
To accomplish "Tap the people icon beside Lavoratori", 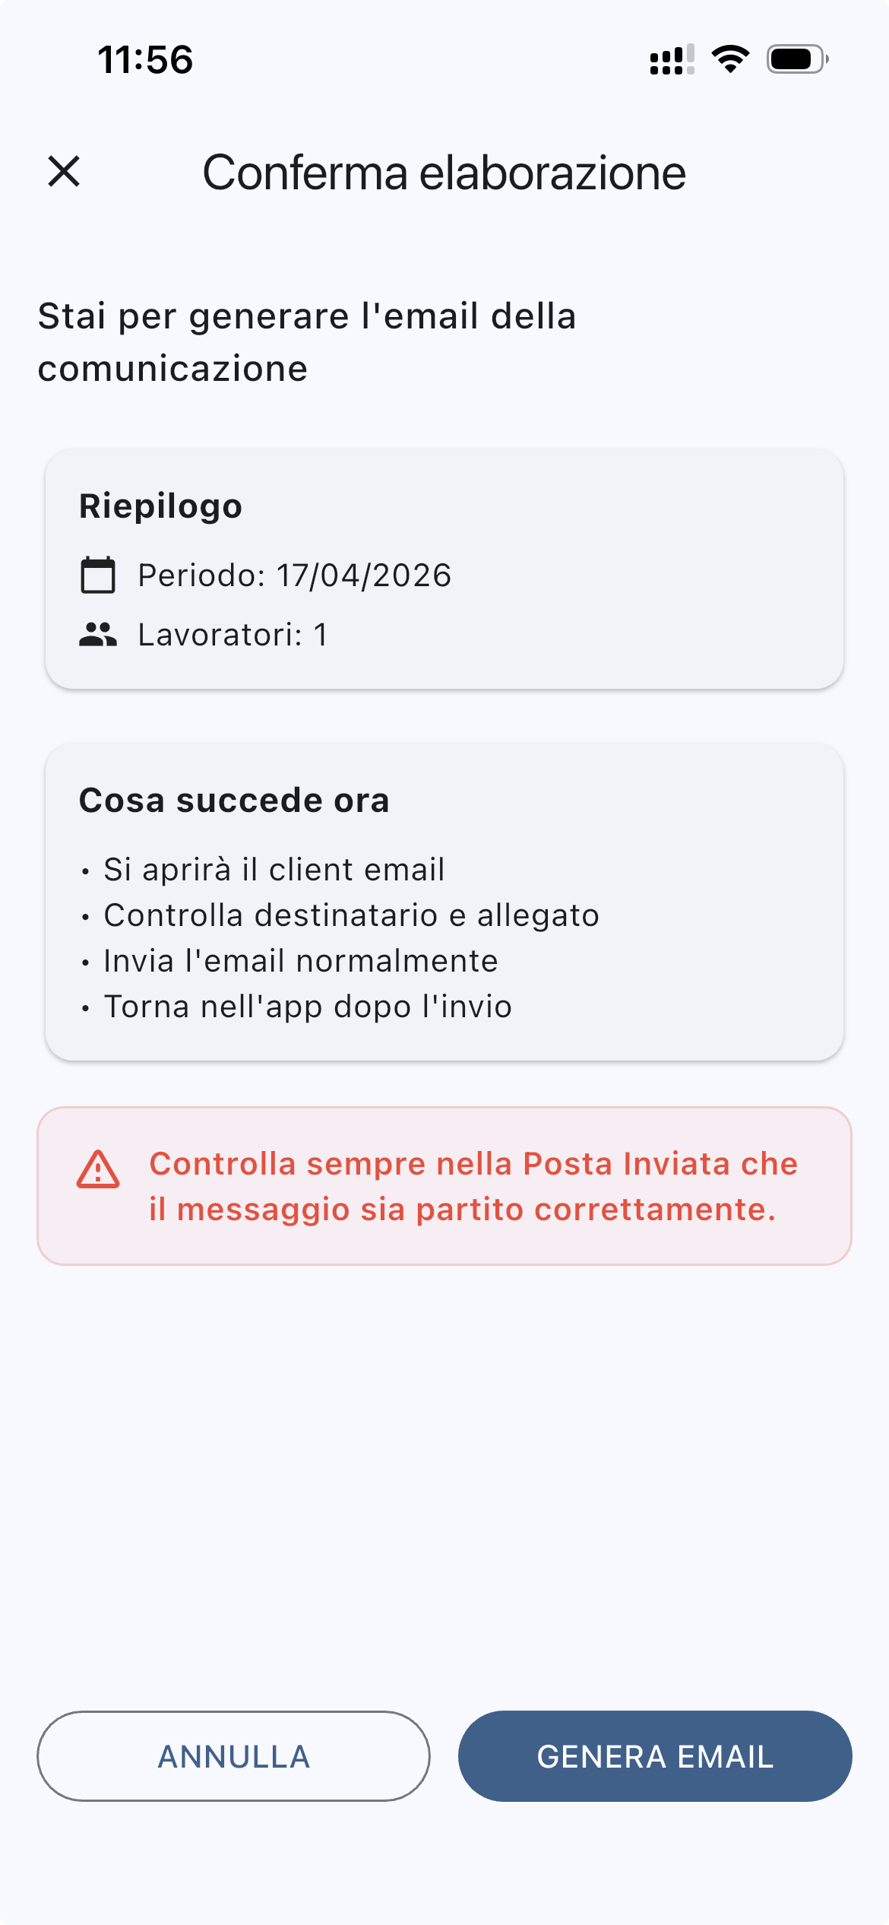I will tap(98, 634).
